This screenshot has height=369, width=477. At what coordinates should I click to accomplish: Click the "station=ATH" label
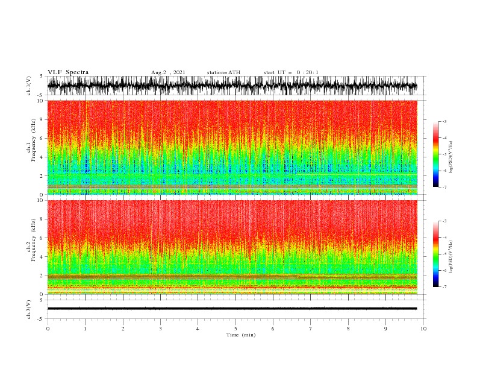[x=223, y=72]
